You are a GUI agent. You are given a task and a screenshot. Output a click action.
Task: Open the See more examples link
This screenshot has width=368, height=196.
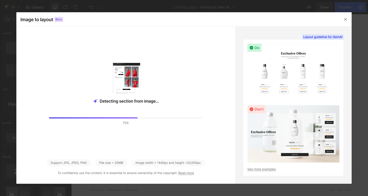[x=261, y=169]
